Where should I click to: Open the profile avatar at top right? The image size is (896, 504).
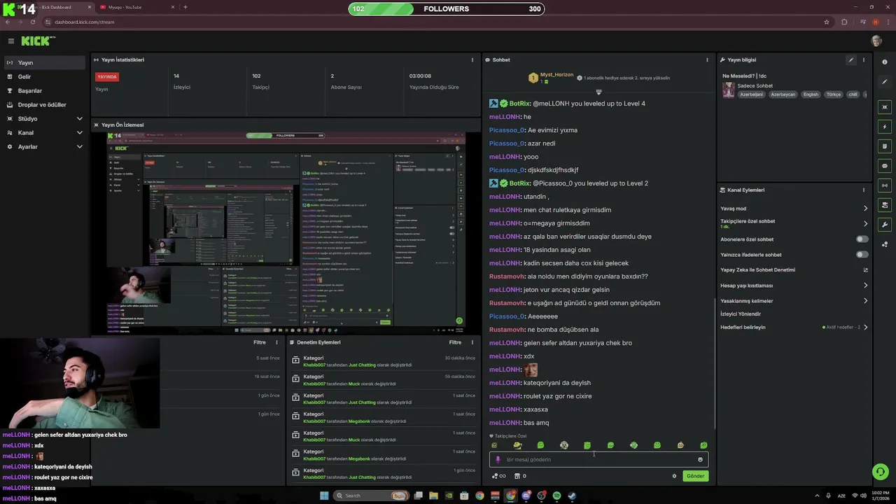click(876, 41)
